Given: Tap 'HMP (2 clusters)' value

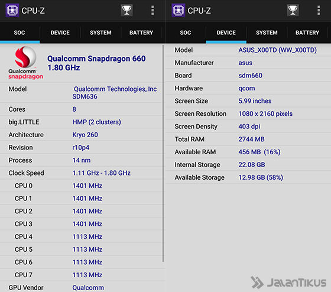Looking at the screenshot, I should [x=97, y=122].
